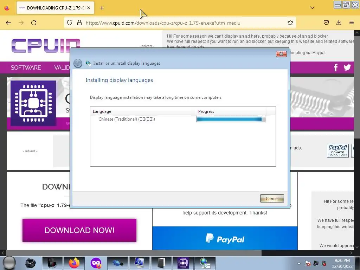Open CPUID Facebook page icon

click(336, 67)
